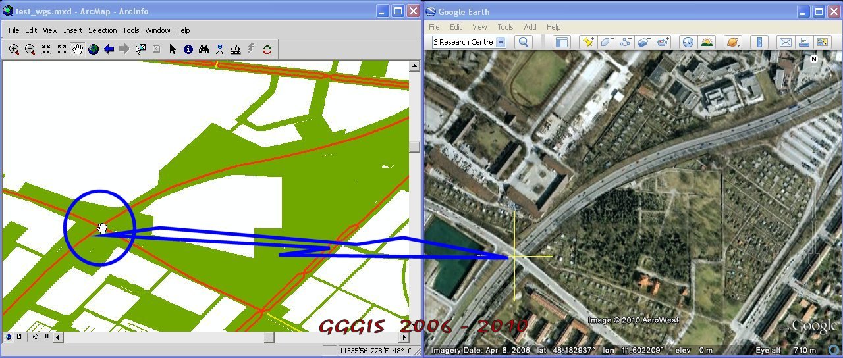Add a polygon in Google Earth

[607, 42]
